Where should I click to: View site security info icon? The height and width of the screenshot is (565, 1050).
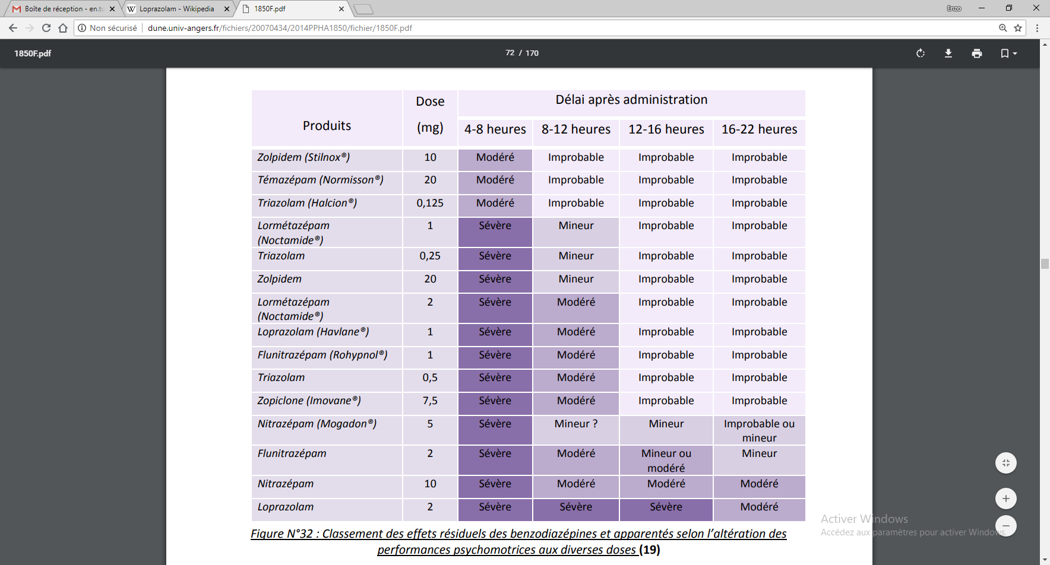tap(82, 28)
